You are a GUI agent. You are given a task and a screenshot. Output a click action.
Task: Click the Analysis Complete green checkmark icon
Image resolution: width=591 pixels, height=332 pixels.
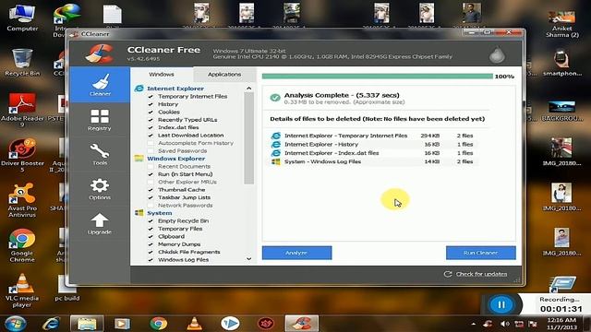click(x=275, y=98)
